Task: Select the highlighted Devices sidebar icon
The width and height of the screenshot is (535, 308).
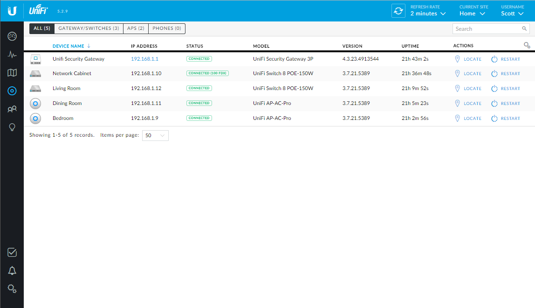Action: (x=12, y=91)
